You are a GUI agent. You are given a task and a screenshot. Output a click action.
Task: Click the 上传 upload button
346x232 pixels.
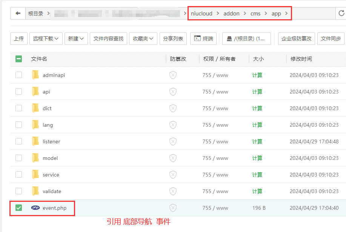point(19,38)
